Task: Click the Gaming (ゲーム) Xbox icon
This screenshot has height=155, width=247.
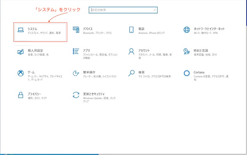Action: [x=21, y=73]
